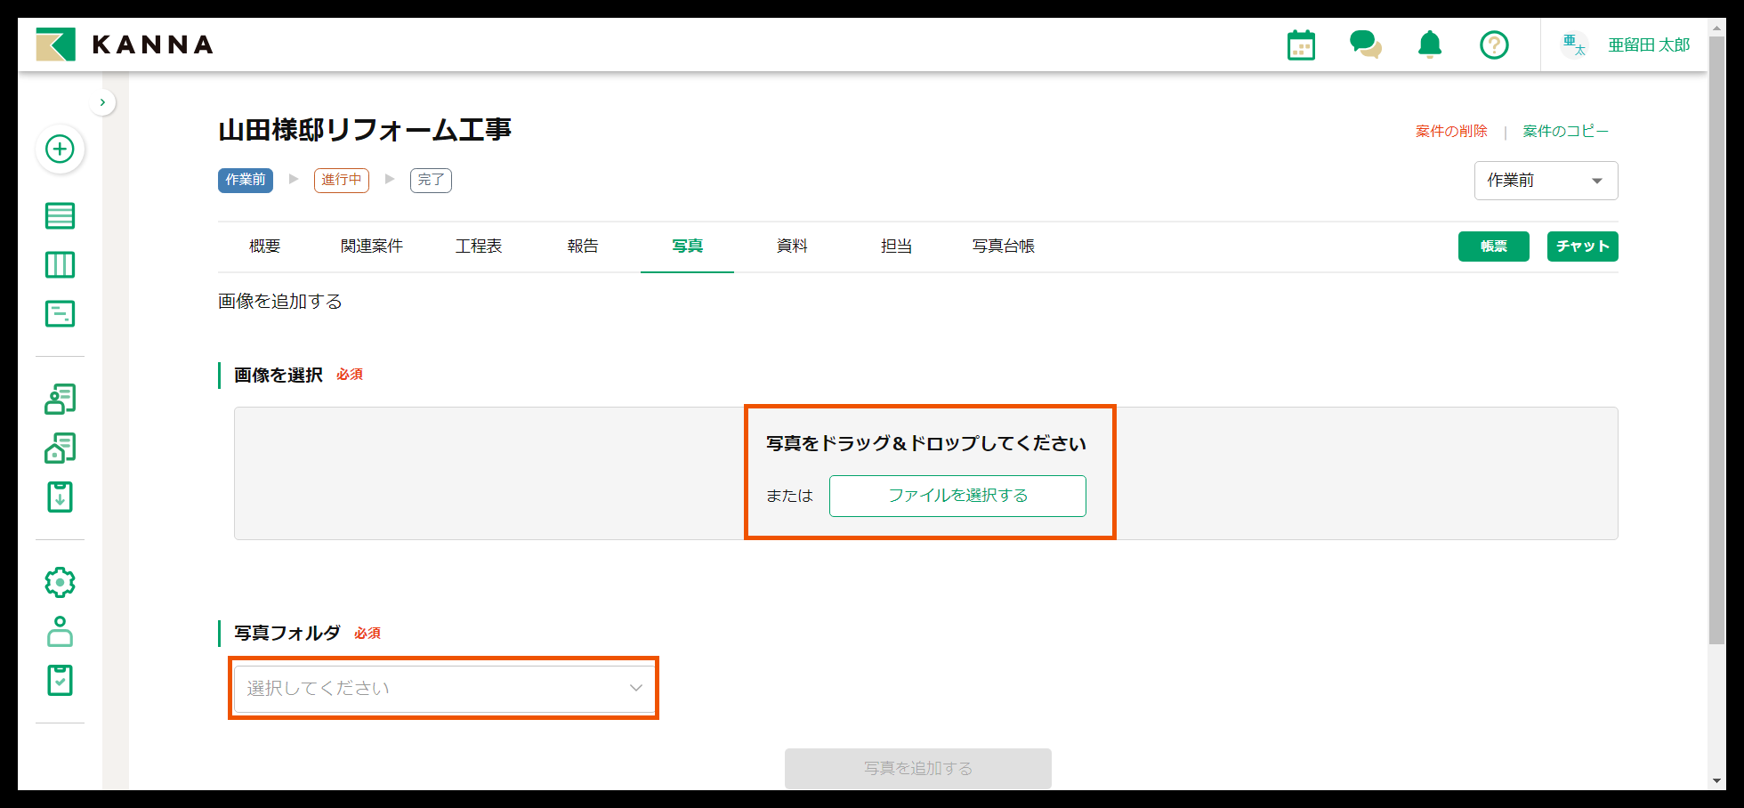The height and width of the screenshot is (808, 1744).
Task: Open the card/case icon in the sidebar
Action: coord(60,313)
